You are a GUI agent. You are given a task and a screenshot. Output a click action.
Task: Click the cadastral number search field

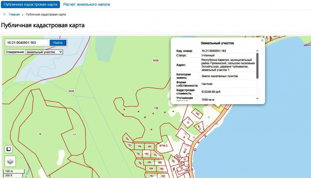pos(26,43)
